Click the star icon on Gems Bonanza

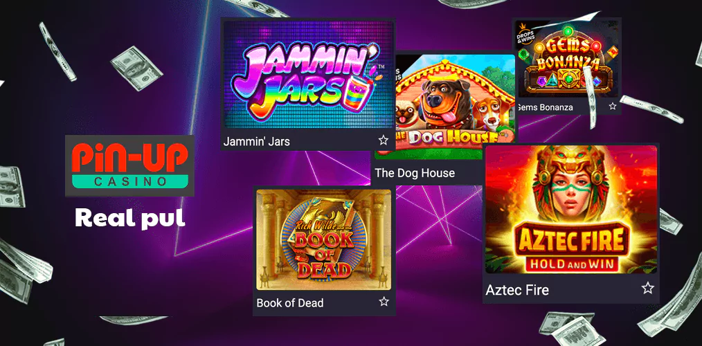click(613, 107)
